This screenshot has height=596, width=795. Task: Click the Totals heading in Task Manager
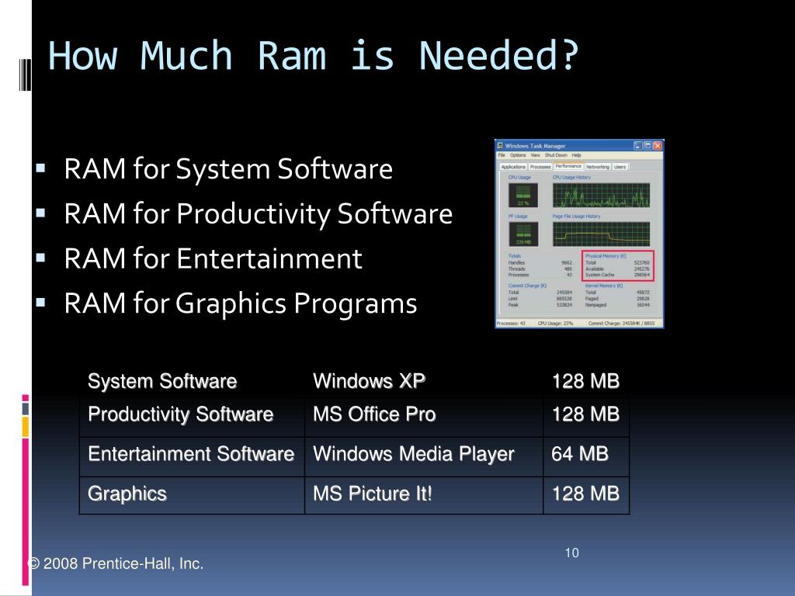coord(515,256)
